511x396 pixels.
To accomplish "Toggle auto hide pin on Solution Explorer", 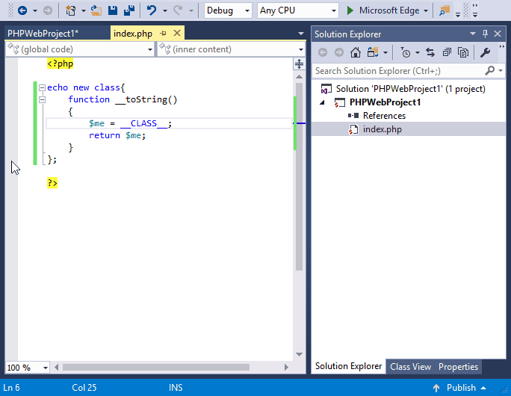I will (x=485, y=34).
